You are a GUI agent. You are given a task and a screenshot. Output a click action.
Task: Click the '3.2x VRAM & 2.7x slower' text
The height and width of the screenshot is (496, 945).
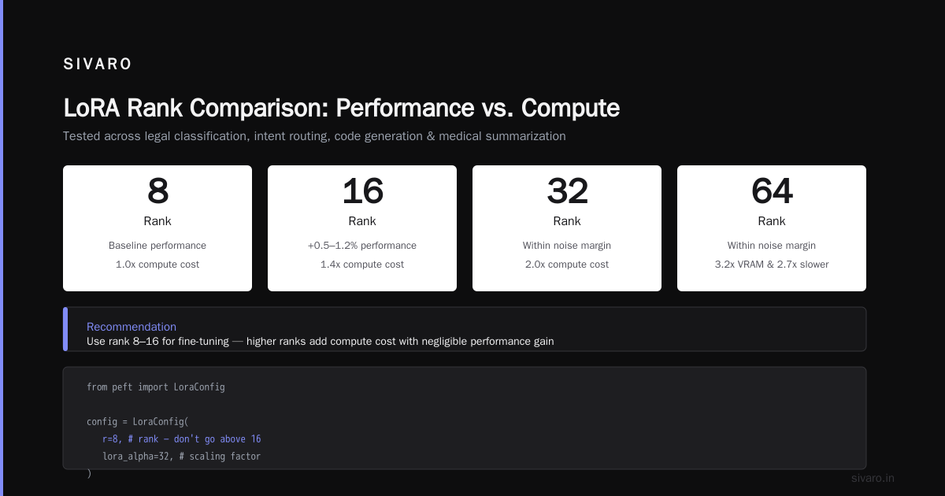pos(772,265)
